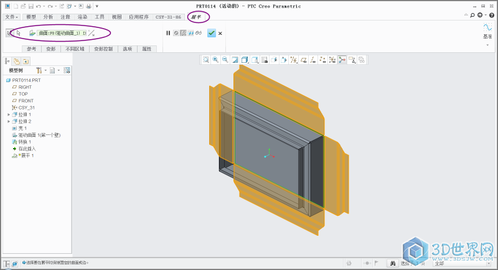Image resolution: width=498 pixels, height=270 pixels.
Task: Switch to the favorites navigator tab
Action: click(x=26, y=61)
